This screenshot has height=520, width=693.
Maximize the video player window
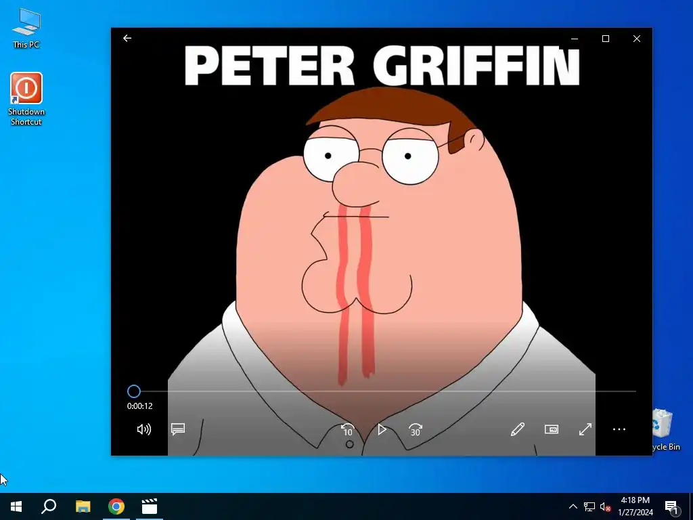[606, 39]
